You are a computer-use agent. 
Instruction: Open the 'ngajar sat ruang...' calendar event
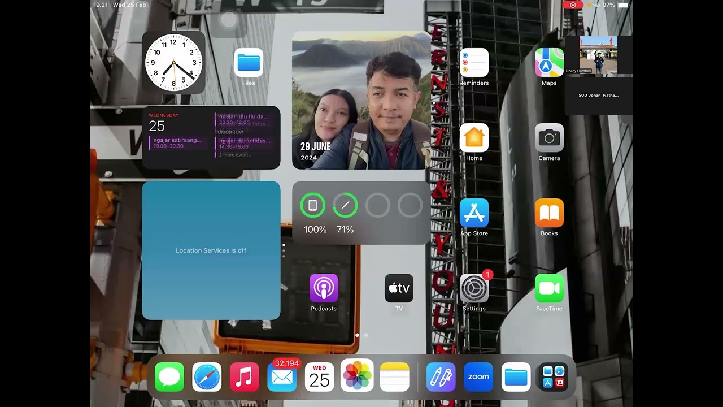pyautogui.click(x=177, y=143)
